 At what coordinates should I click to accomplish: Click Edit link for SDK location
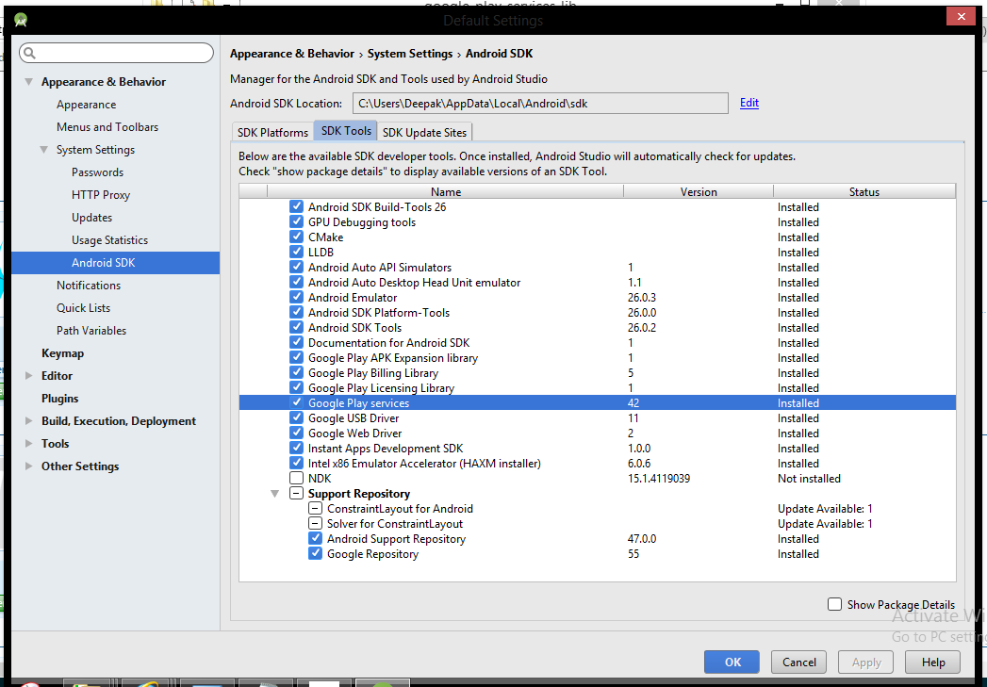click(749, 103)
